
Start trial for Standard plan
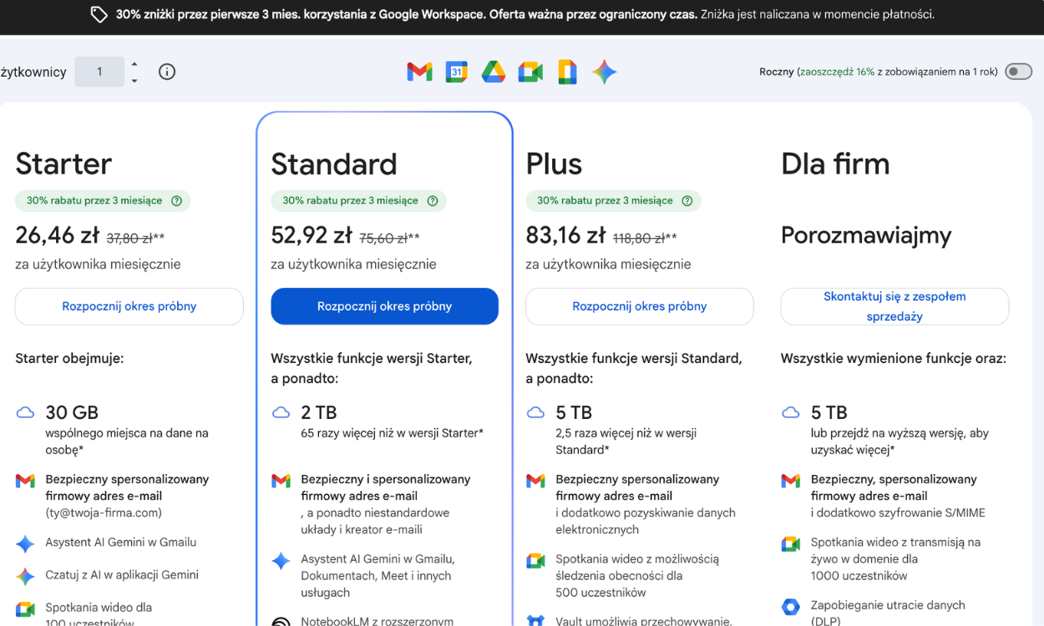click(384, 306)
